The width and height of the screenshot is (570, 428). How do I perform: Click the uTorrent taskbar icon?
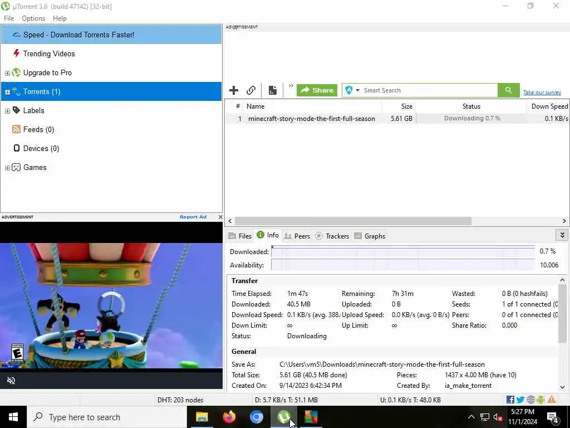(x=283, y=417)
